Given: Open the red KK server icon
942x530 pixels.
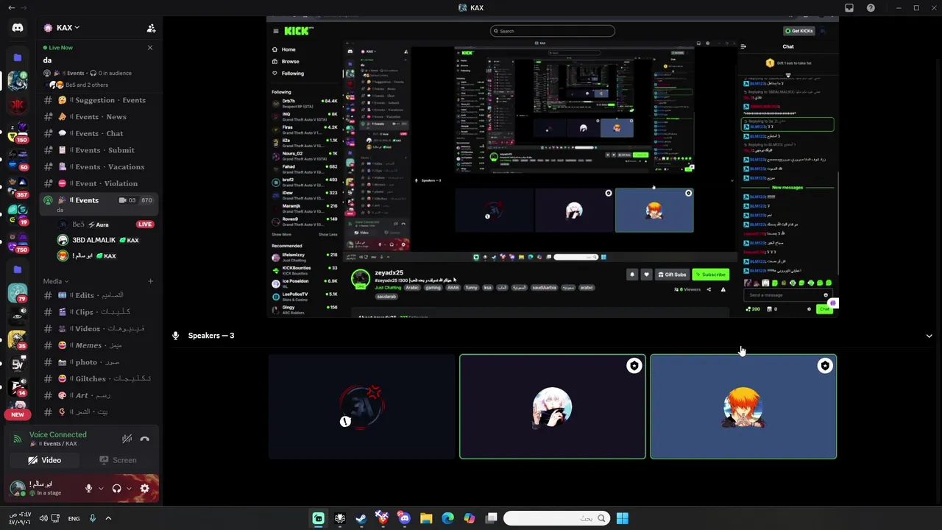Looking at the screenshot, I should (x=18, y=105).
